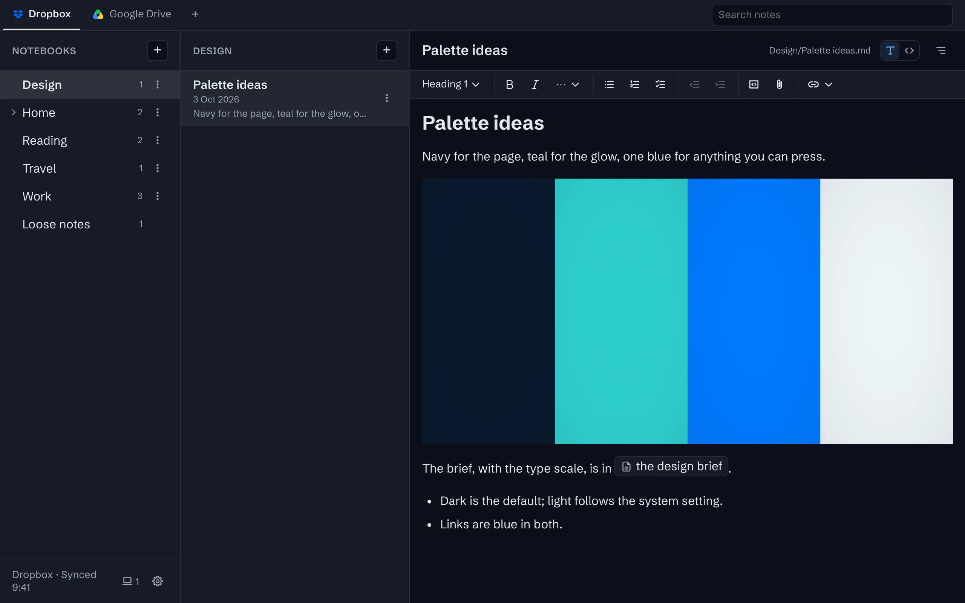Open the Heading 1 style dropdown

click(450, 84)
